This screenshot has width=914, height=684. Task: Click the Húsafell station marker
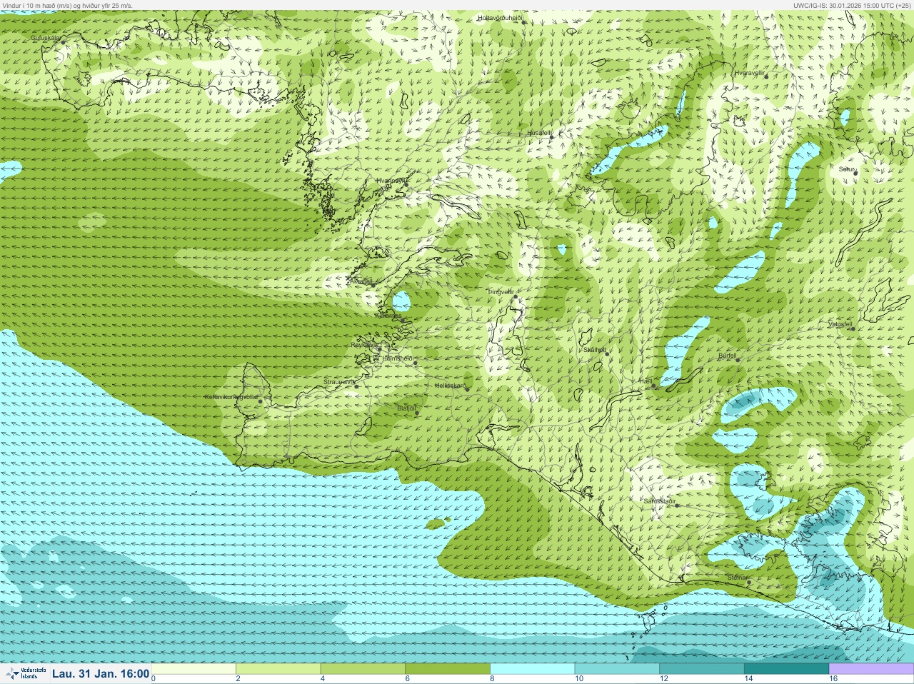(551, 136)
